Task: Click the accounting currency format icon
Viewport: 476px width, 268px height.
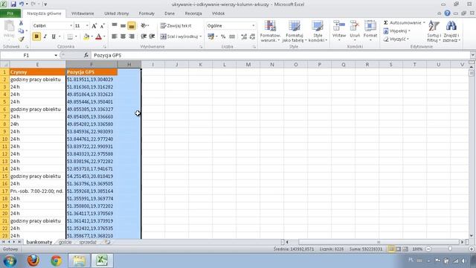Action: 210,36
